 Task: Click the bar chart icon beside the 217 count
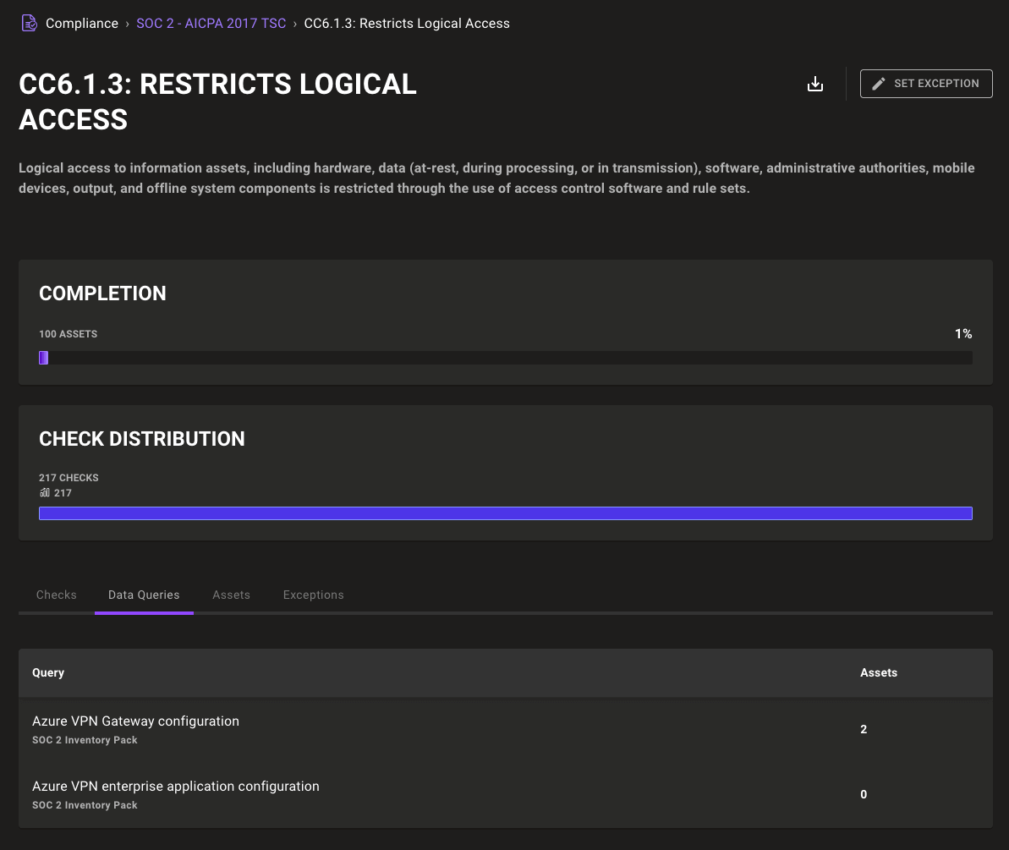(x=43, y=492)
